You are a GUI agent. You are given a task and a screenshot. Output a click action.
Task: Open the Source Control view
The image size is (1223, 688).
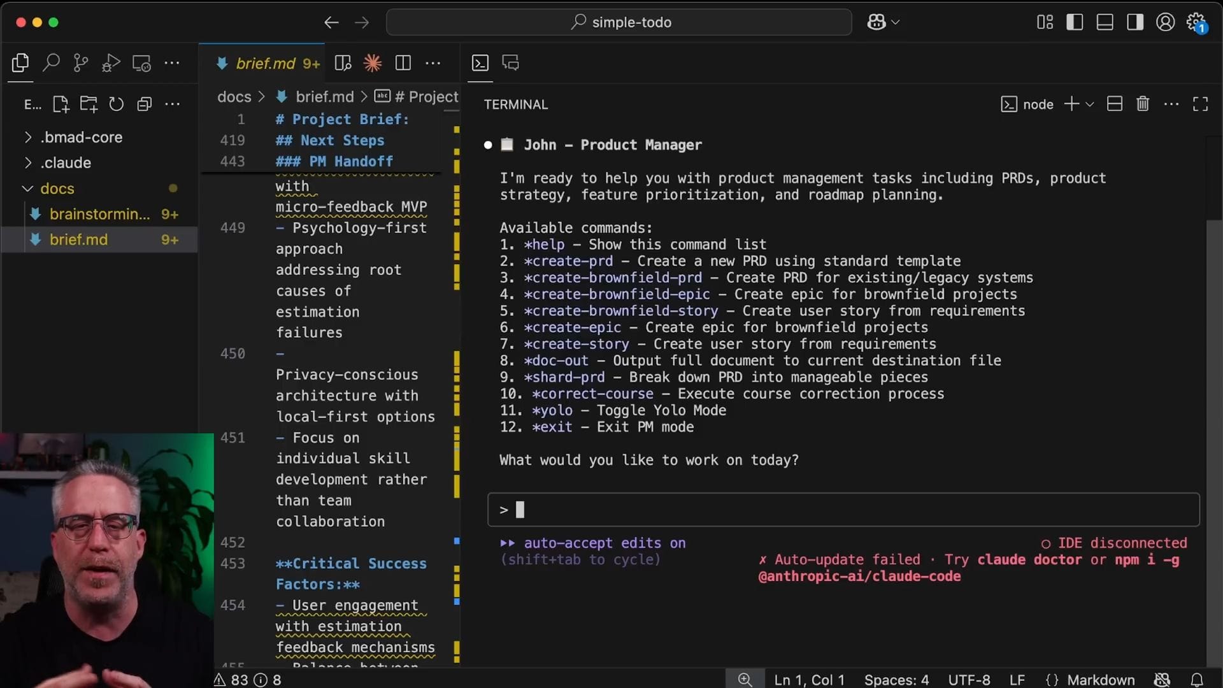[x=81, y=62]
